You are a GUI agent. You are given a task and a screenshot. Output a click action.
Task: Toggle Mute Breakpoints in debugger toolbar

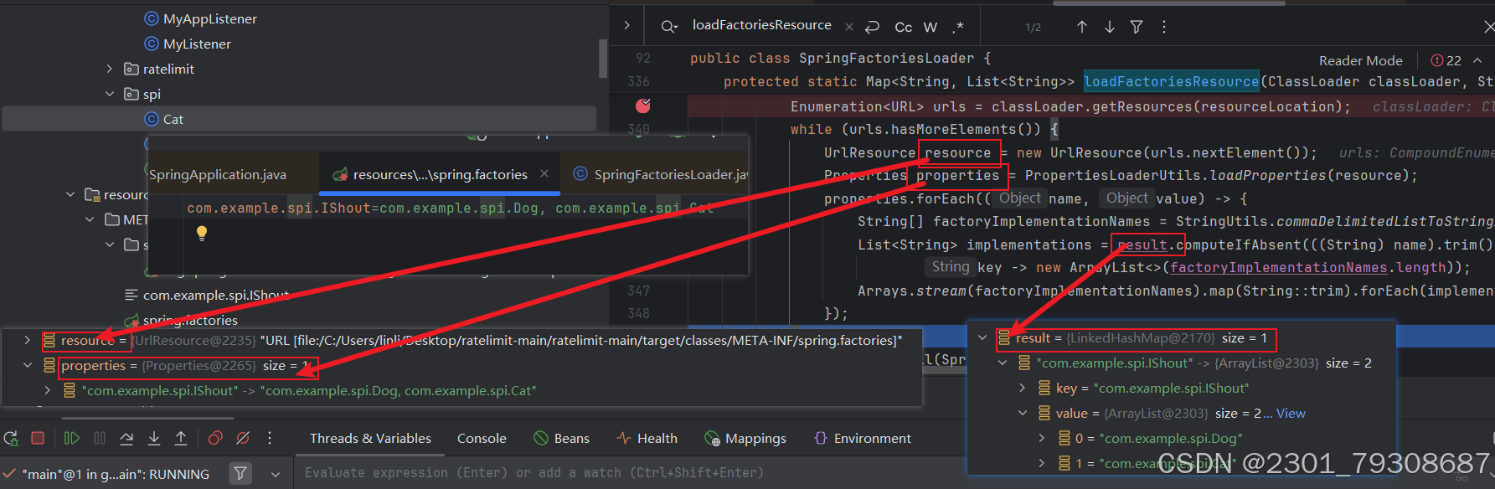pos(243,438)
